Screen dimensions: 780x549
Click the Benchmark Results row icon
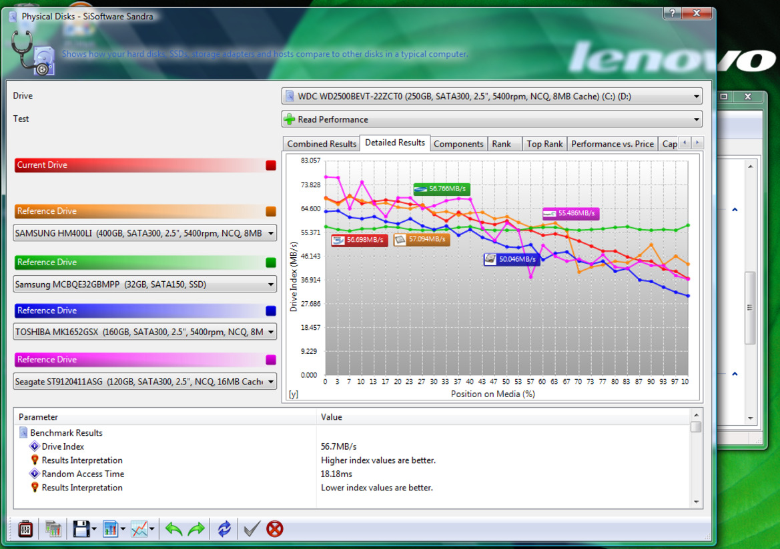(23, 432)
